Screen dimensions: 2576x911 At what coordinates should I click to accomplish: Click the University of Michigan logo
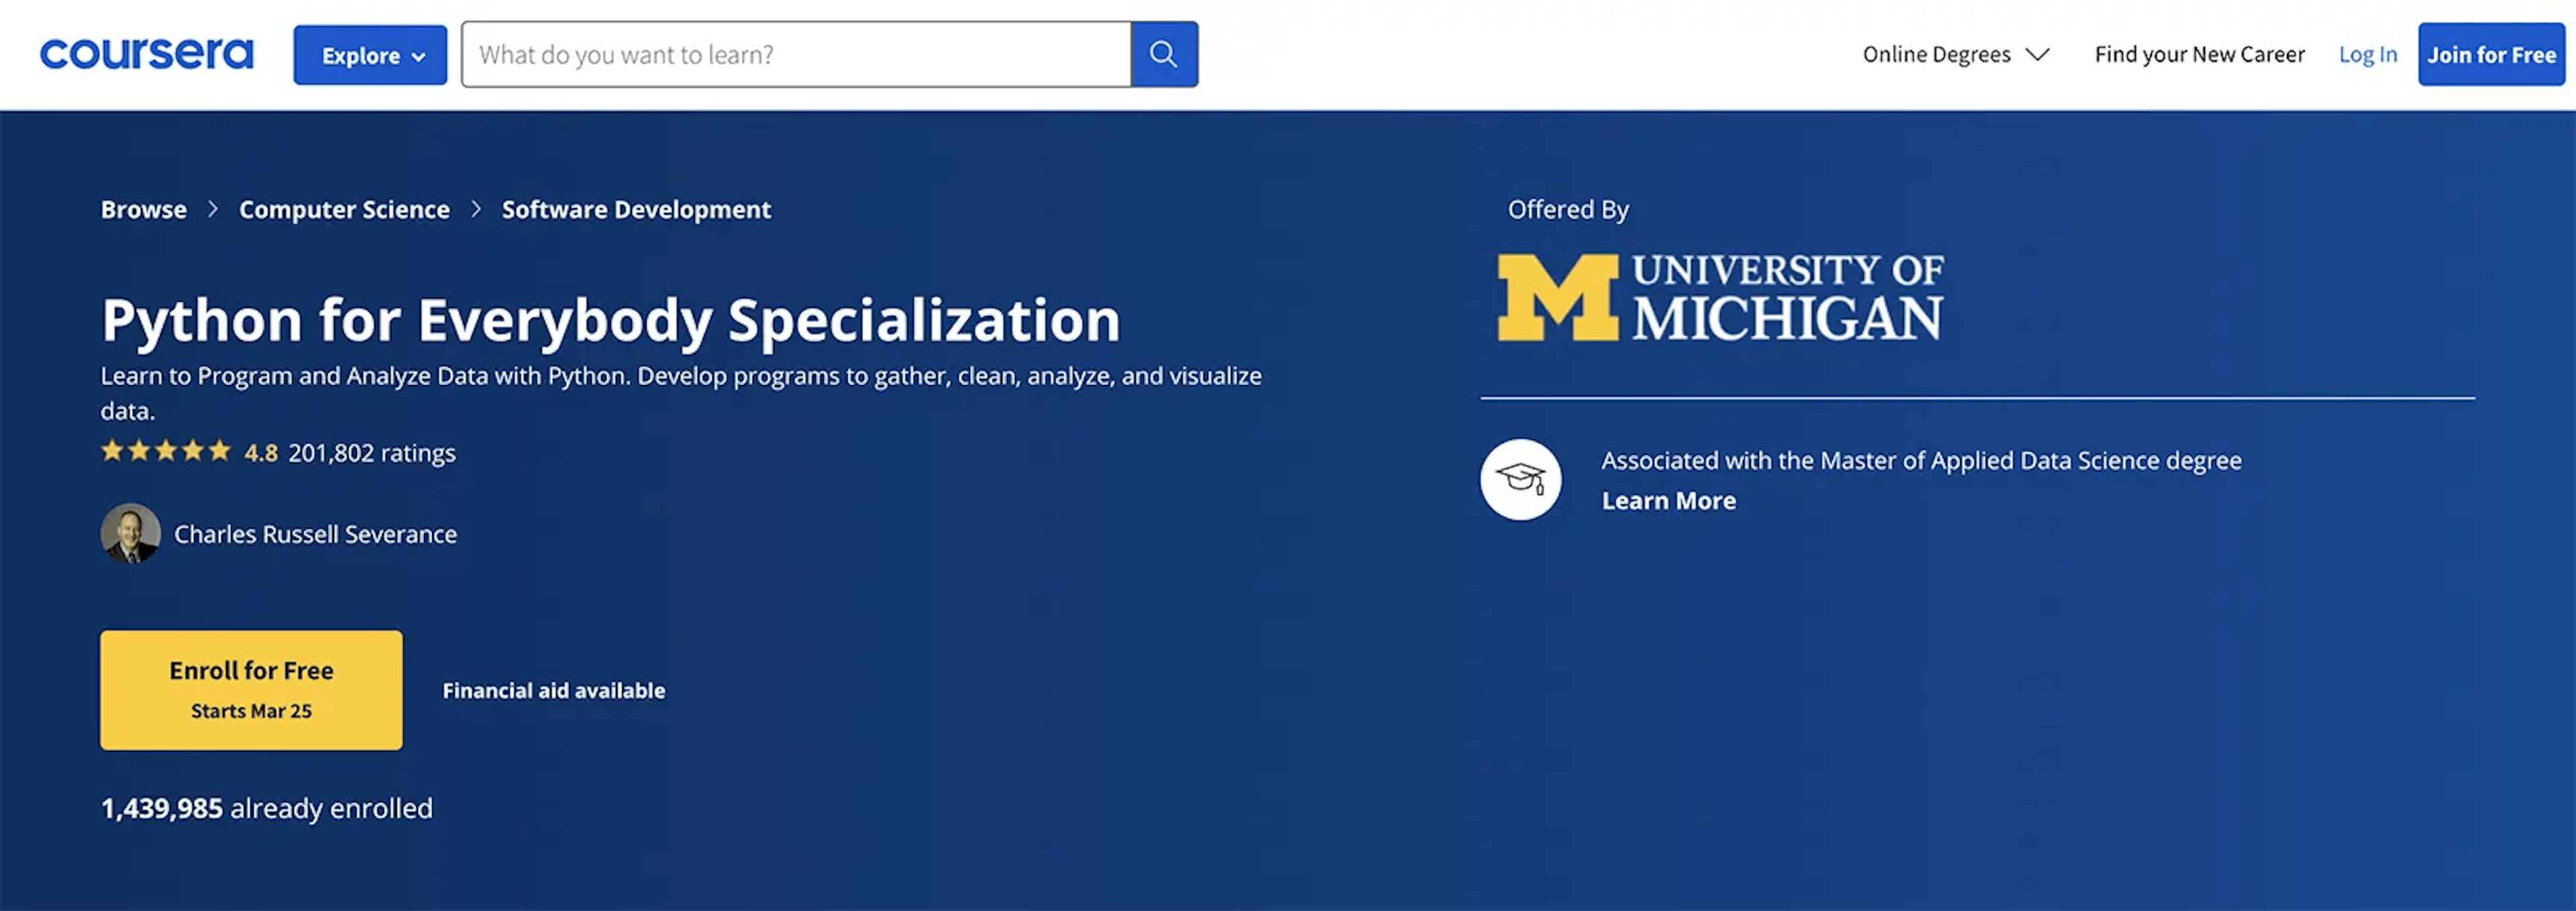[x=1720, y=297]
